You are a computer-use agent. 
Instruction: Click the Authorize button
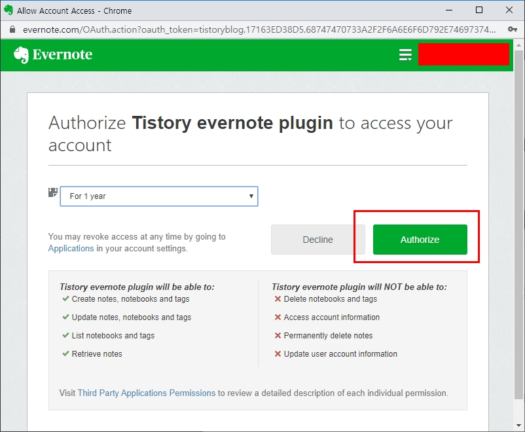420,240
